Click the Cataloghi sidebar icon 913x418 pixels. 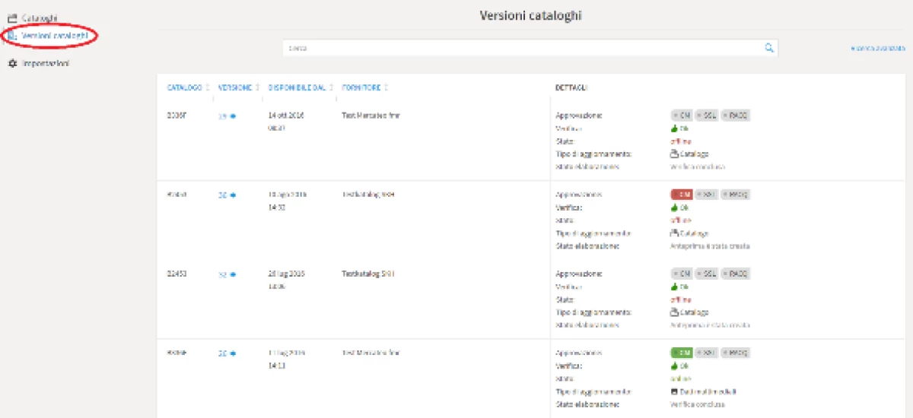12,17
